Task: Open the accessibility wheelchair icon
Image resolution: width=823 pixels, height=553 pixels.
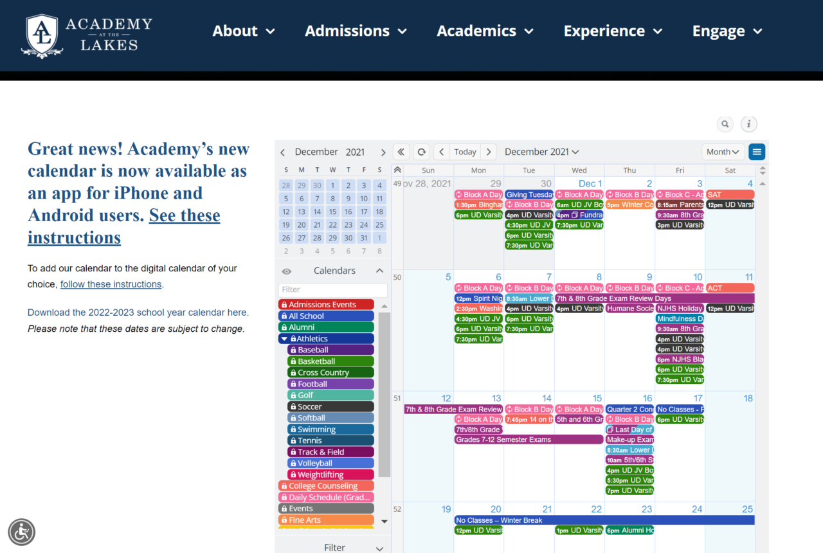Action: tap(22, 532)
